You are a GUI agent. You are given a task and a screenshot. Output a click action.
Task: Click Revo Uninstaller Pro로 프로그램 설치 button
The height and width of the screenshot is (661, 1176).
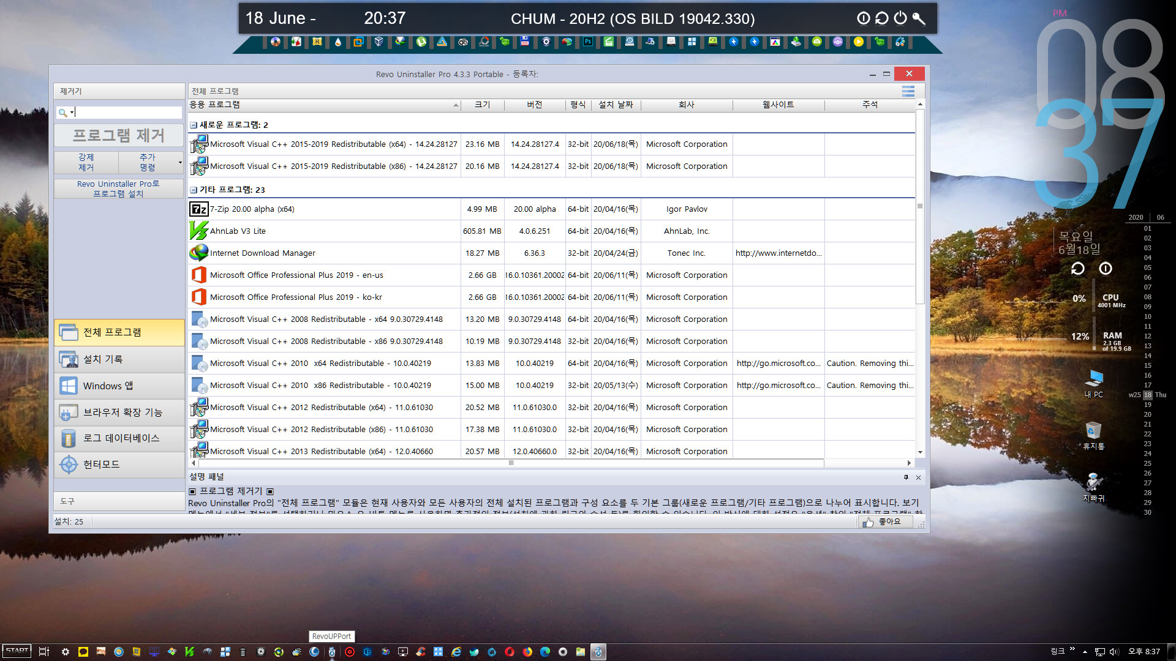(x=119, y=189)
